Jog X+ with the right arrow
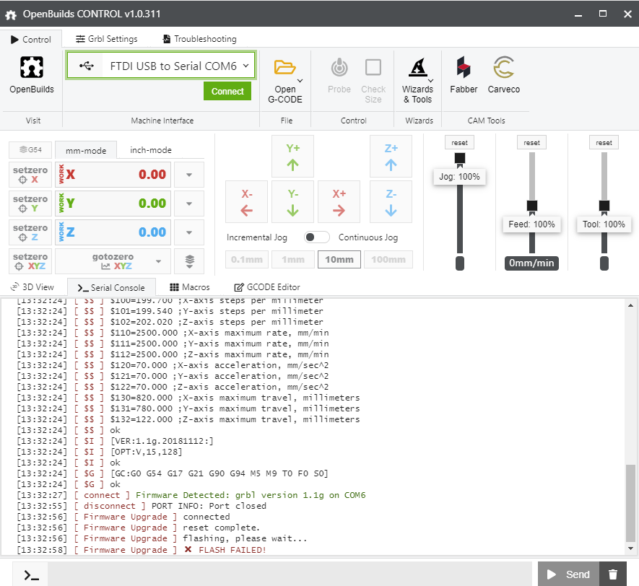This screenshot has width=639, height=586. click(x=339, y=202)
